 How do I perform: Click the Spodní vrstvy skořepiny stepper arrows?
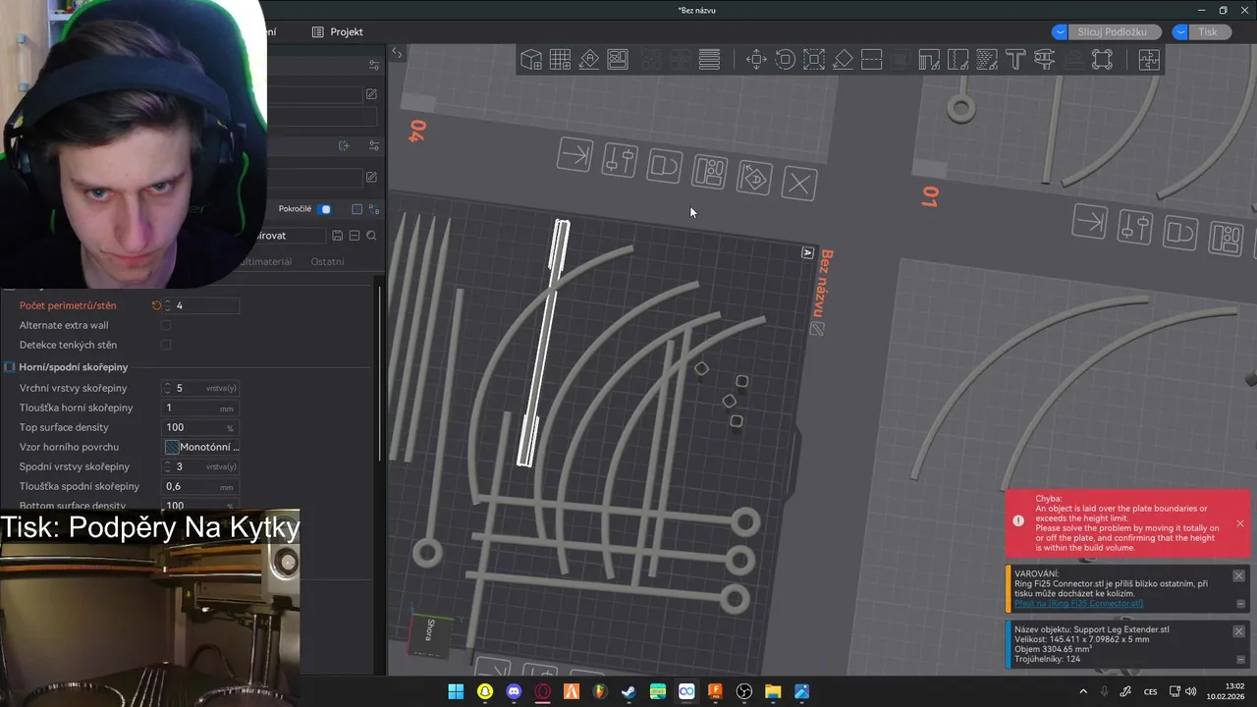[168, 466]
